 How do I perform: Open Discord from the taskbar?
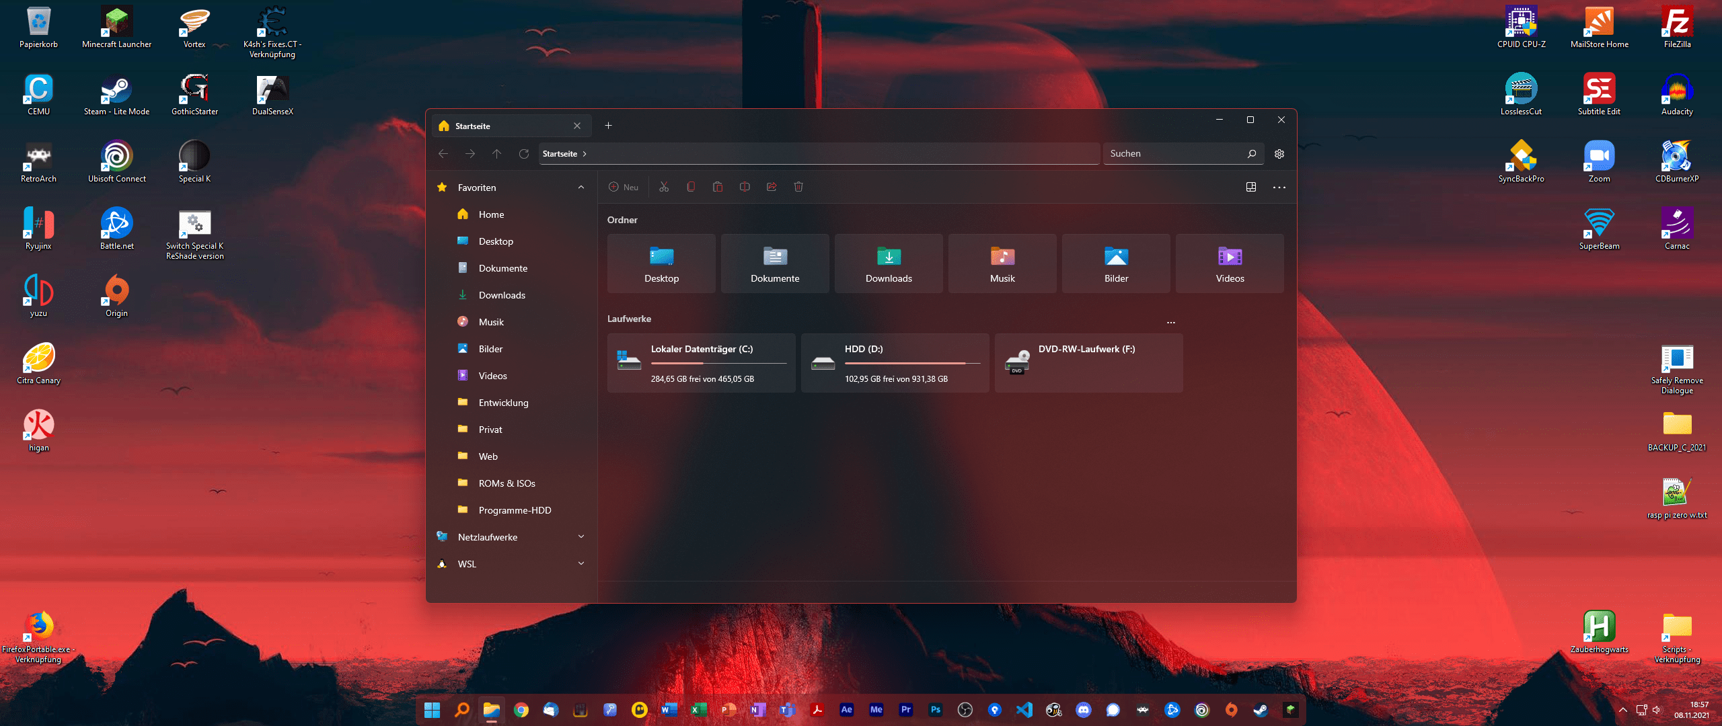pos(1084,710)
